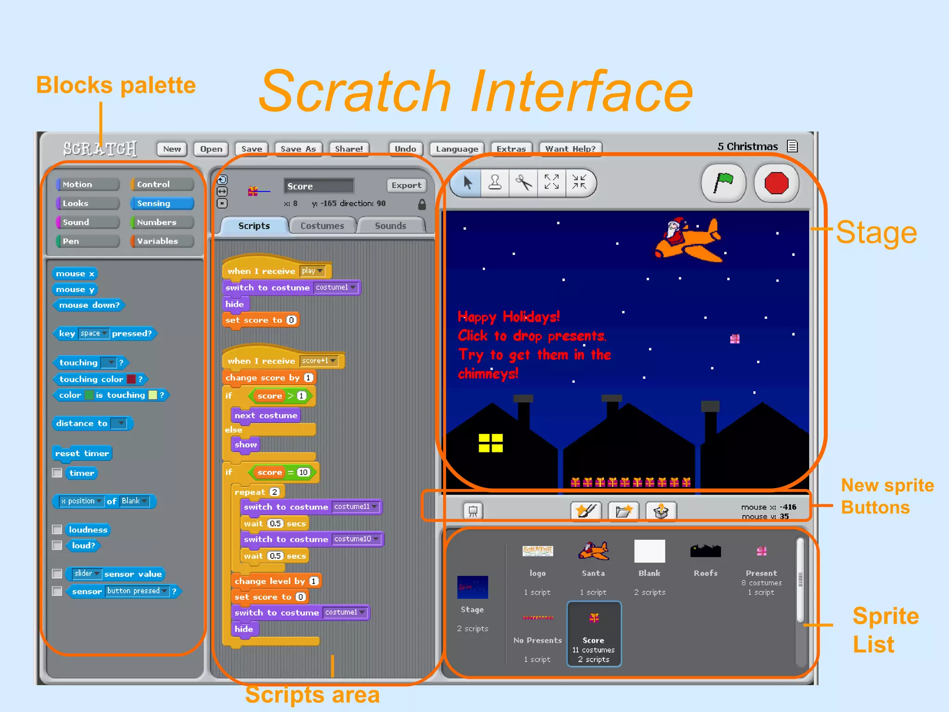
Task: Select the shrink sprite tool
Action: 579,183
